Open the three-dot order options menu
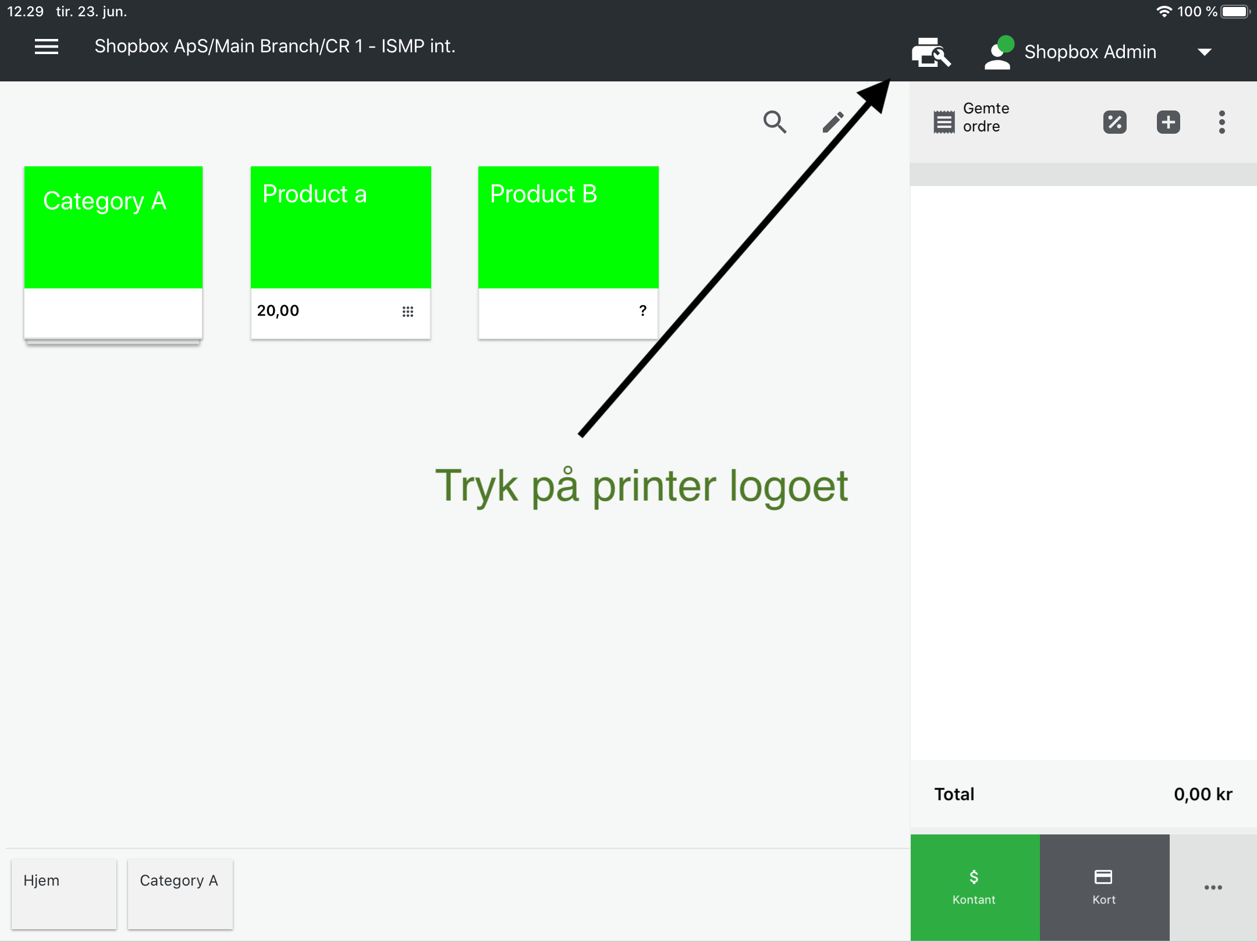This screenshot has height=942, width=1257. [1222, 122]
